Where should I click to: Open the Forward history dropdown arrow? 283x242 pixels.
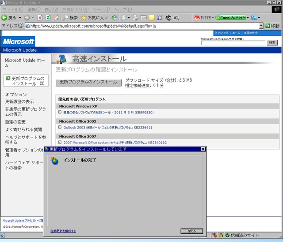pyautogui.click(x=33, y=18)
